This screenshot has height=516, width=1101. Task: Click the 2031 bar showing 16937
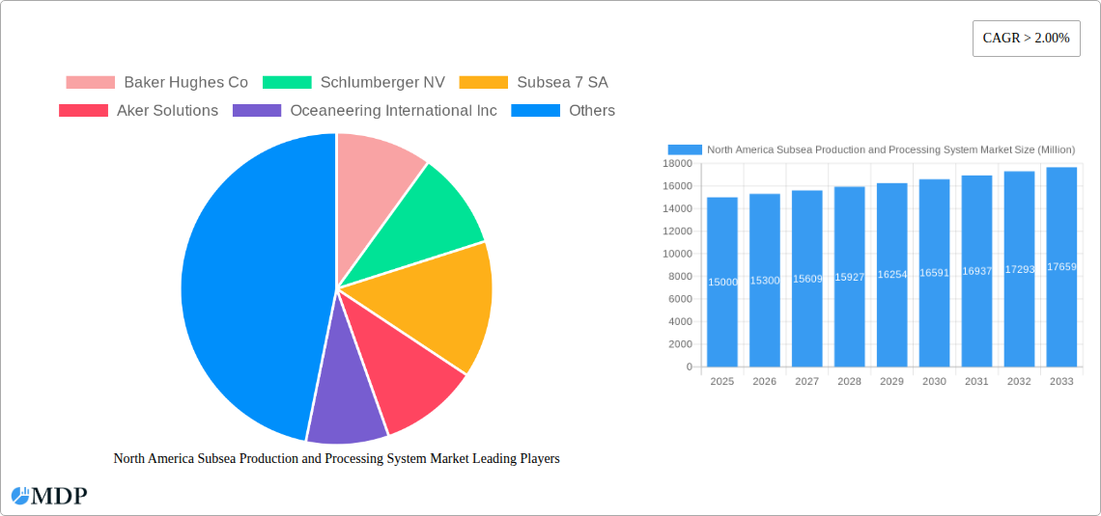(976, 271)
